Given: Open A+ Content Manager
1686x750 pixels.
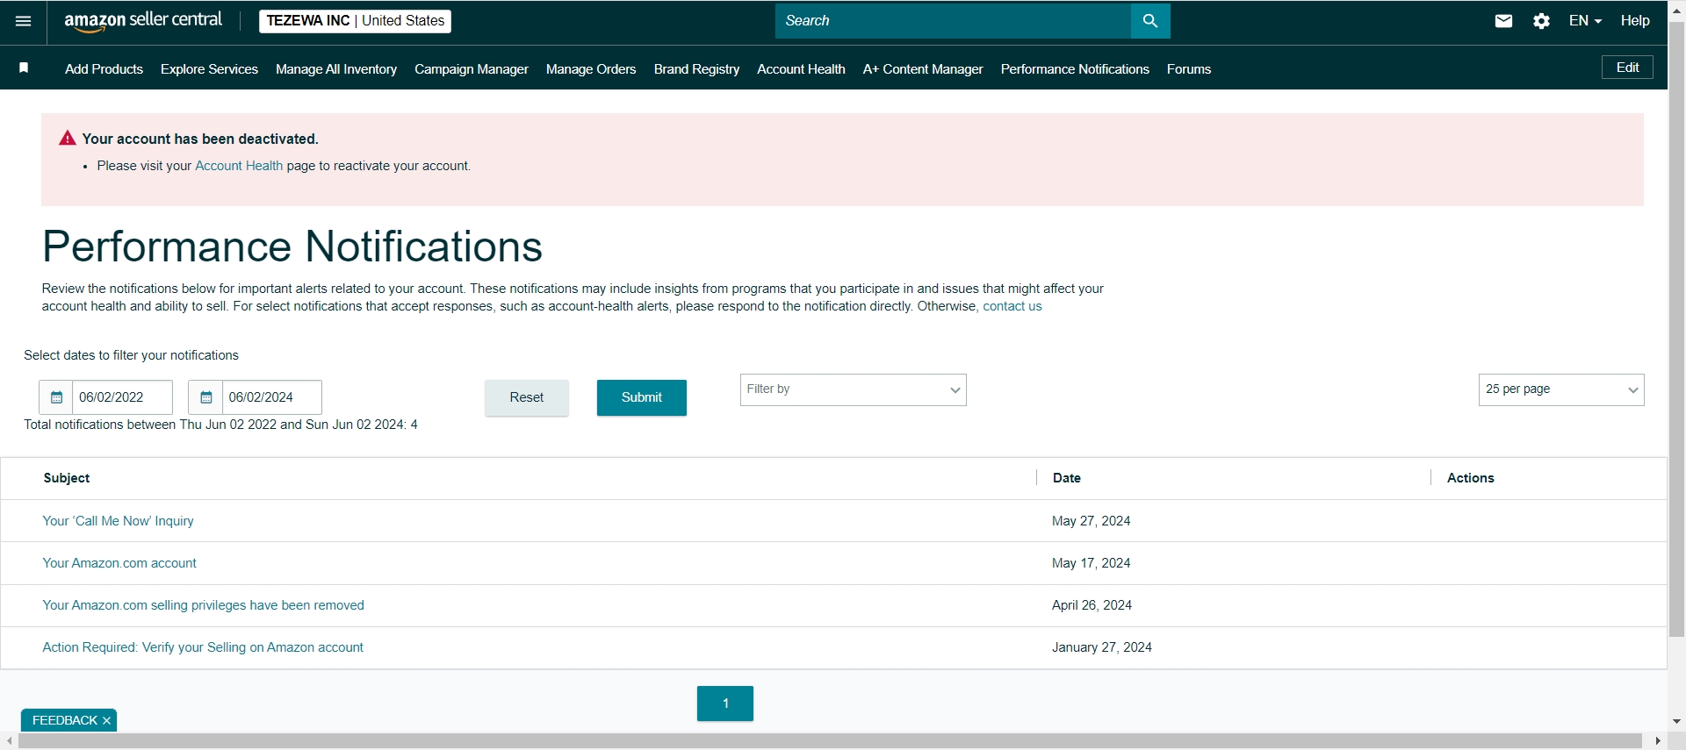Looking at the screenshot, I should click(923, 69).
